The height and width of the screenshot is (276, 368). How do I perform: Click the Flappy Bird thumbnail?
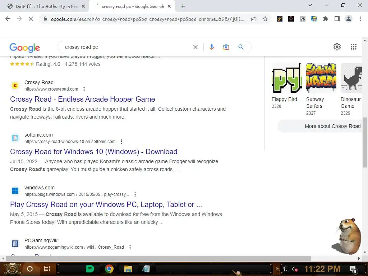coord(286,78)
